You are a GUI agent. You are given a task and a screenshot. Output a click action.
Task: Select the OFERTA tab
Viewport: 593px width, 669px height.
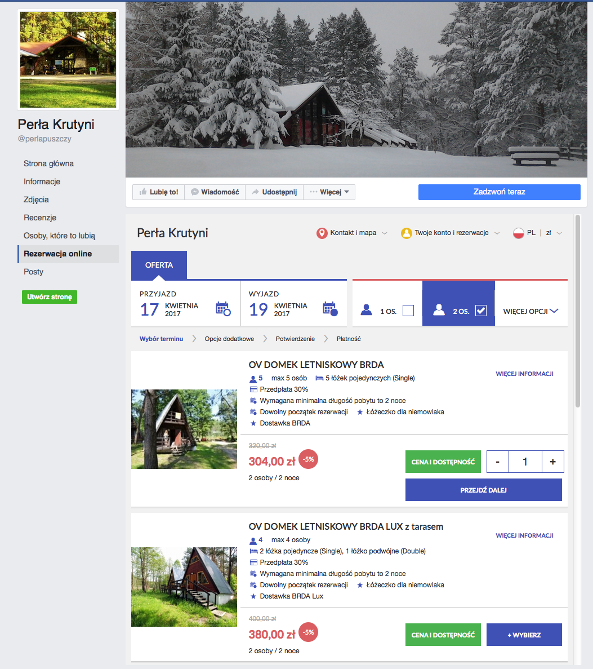click(x=159, y=265)
